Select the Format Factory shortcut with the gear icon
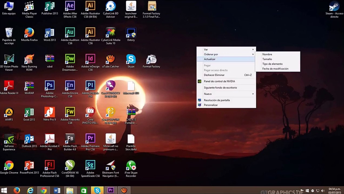This screenshot has width=344, height=194. pos(151,61)
